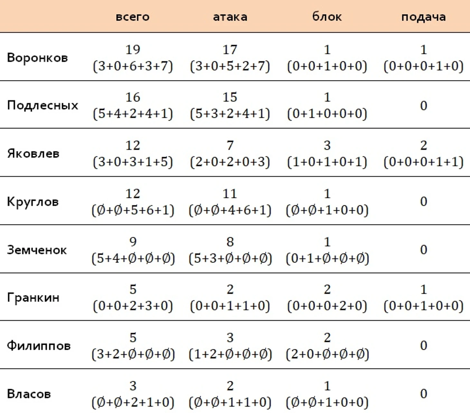Click the 'подача' column header

tap(423, 17)
